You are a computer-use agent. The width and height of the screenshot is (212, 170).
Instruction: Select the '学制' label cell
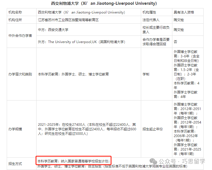(x=157, y=74)
